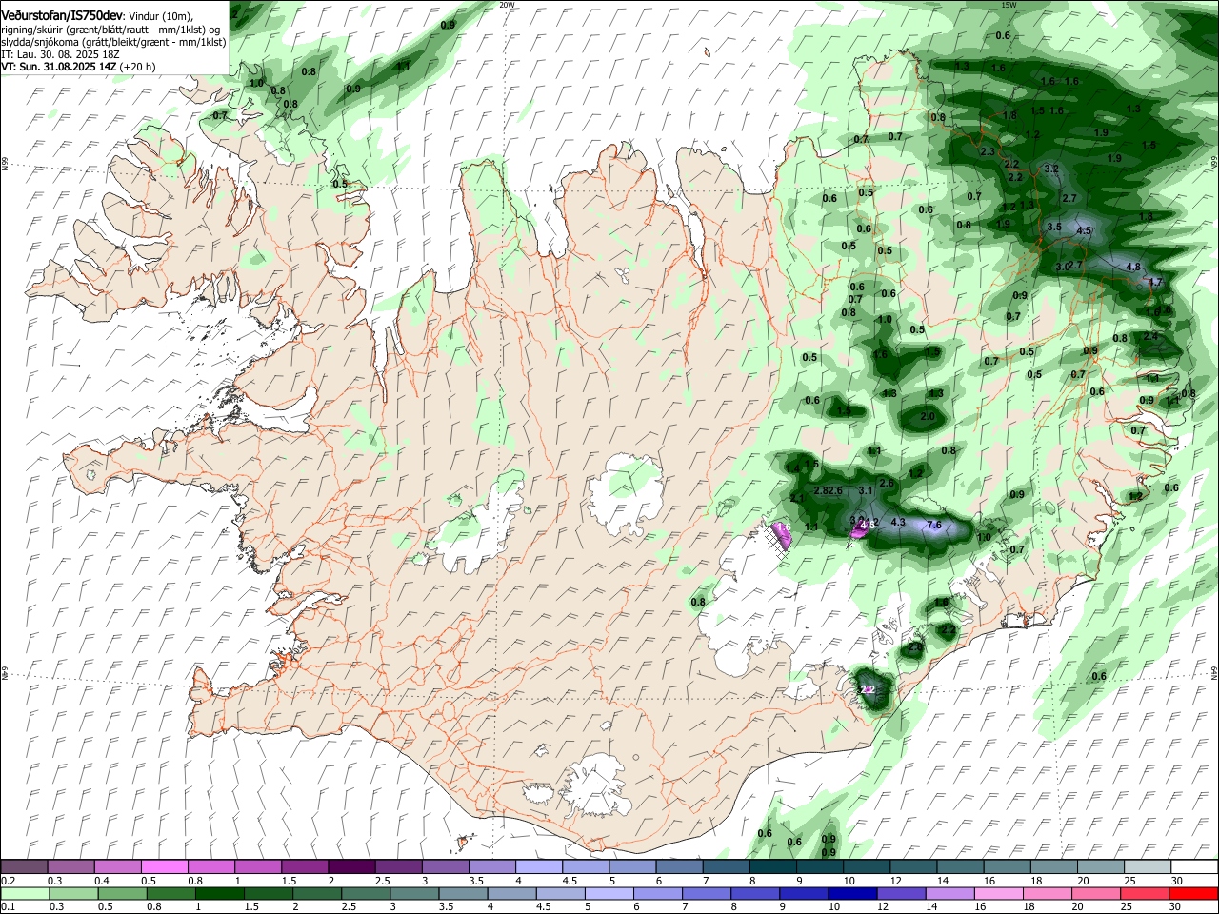Pick the darkest purple upper swatch between 2 and 2.5

coord(351,867)
